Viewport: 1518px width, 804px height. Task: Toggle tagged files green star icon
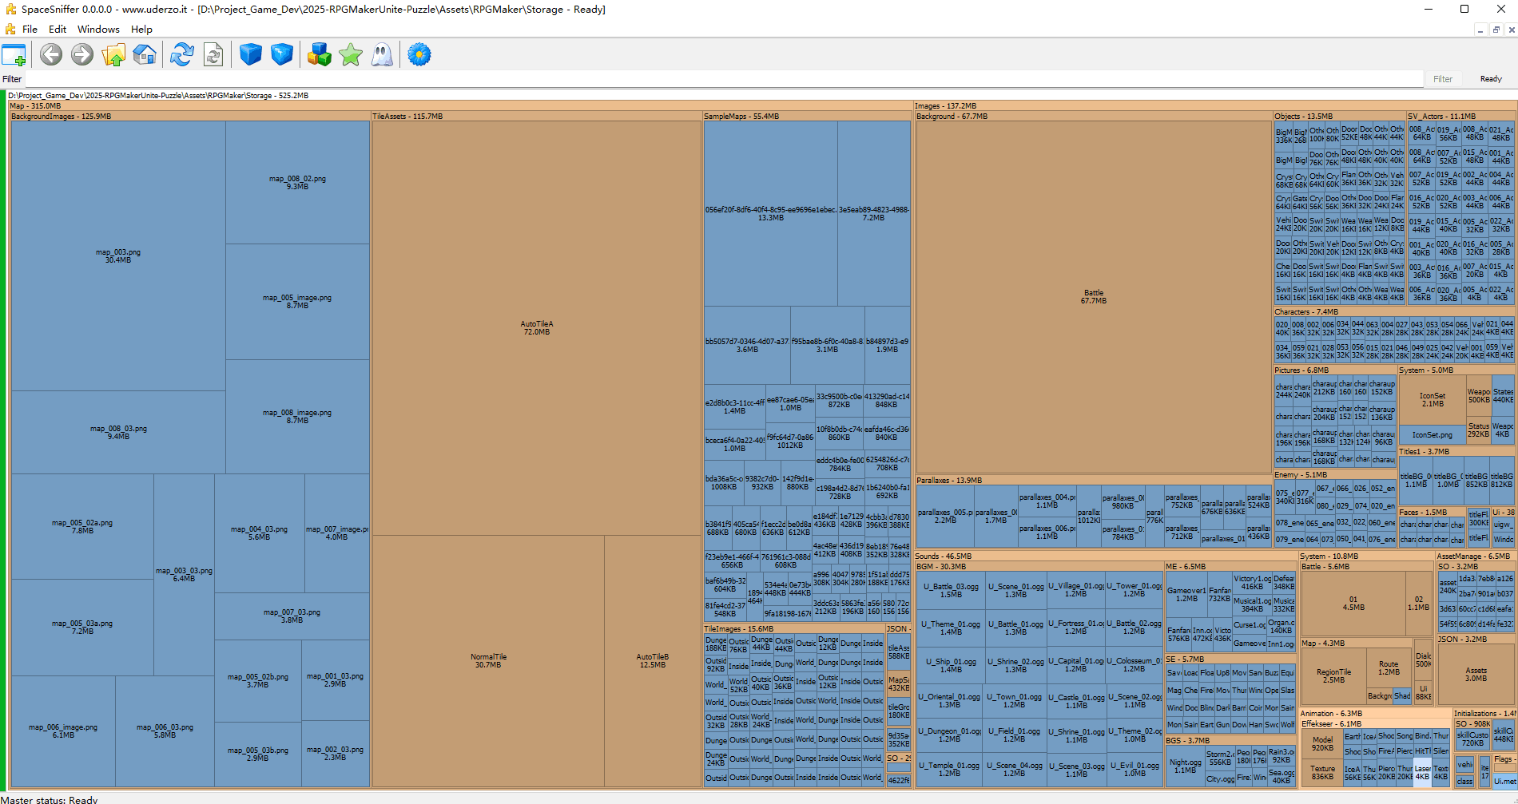[351, 54]
